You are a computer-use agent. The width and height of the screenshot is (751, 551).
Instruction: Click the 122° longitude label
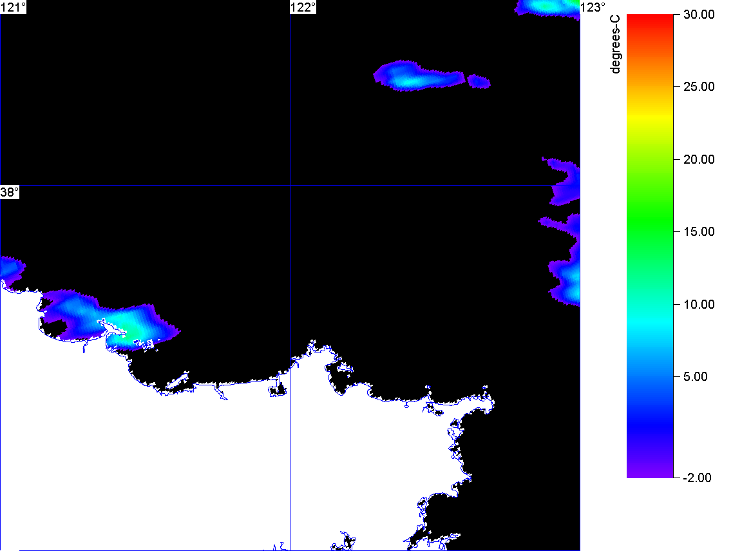(303, 7)
